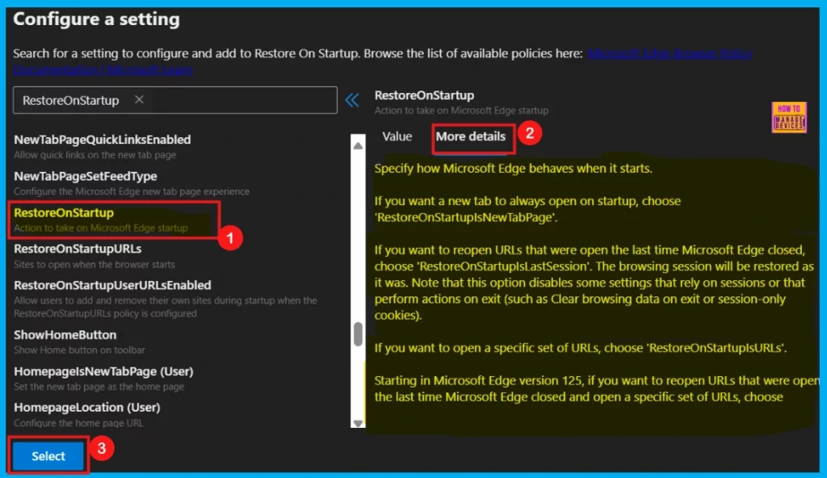827x478 pixels.
Task: Click the Select button
Action: [48, 456]
